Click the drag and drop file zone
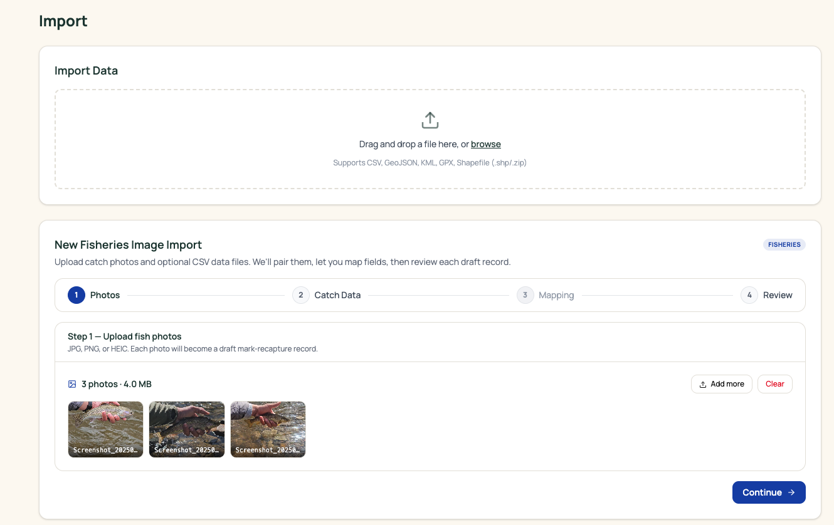Screen dimensions: 834x525 (x=430, y=139)
